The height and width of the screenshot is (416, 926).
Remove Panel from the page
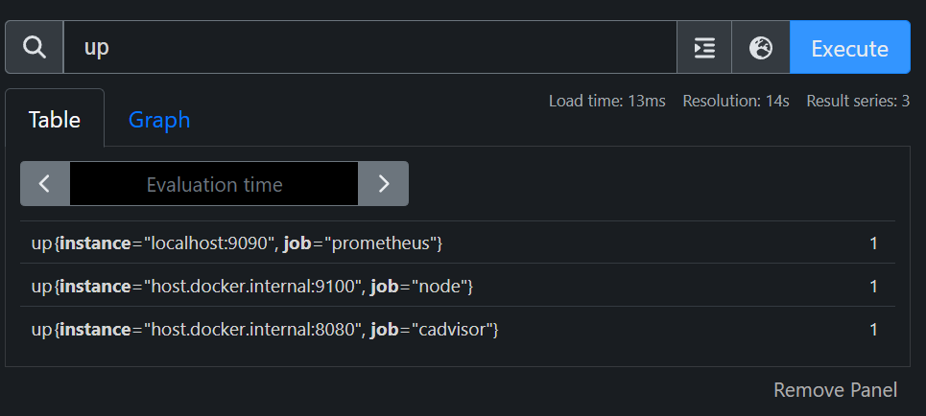[x=835, y=390]
